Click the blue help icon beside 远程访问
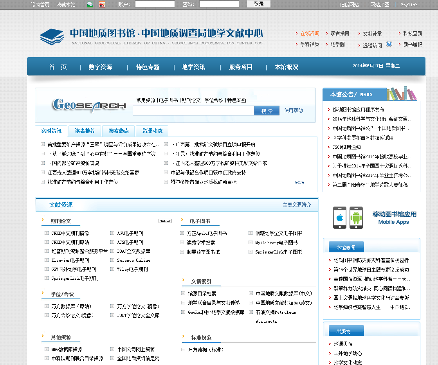Viewport: 438px width, 365px height. tap(389, 44)
